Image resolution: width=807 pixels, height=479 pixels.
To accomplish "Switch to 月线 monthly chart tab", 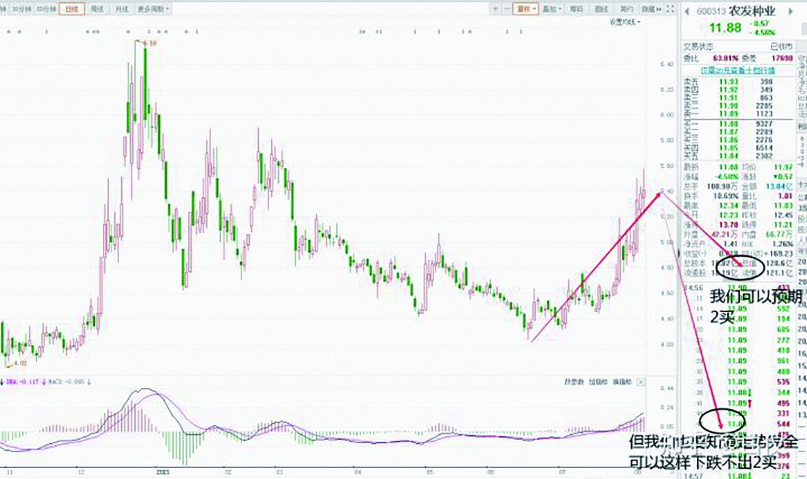I will pos(121,9).
